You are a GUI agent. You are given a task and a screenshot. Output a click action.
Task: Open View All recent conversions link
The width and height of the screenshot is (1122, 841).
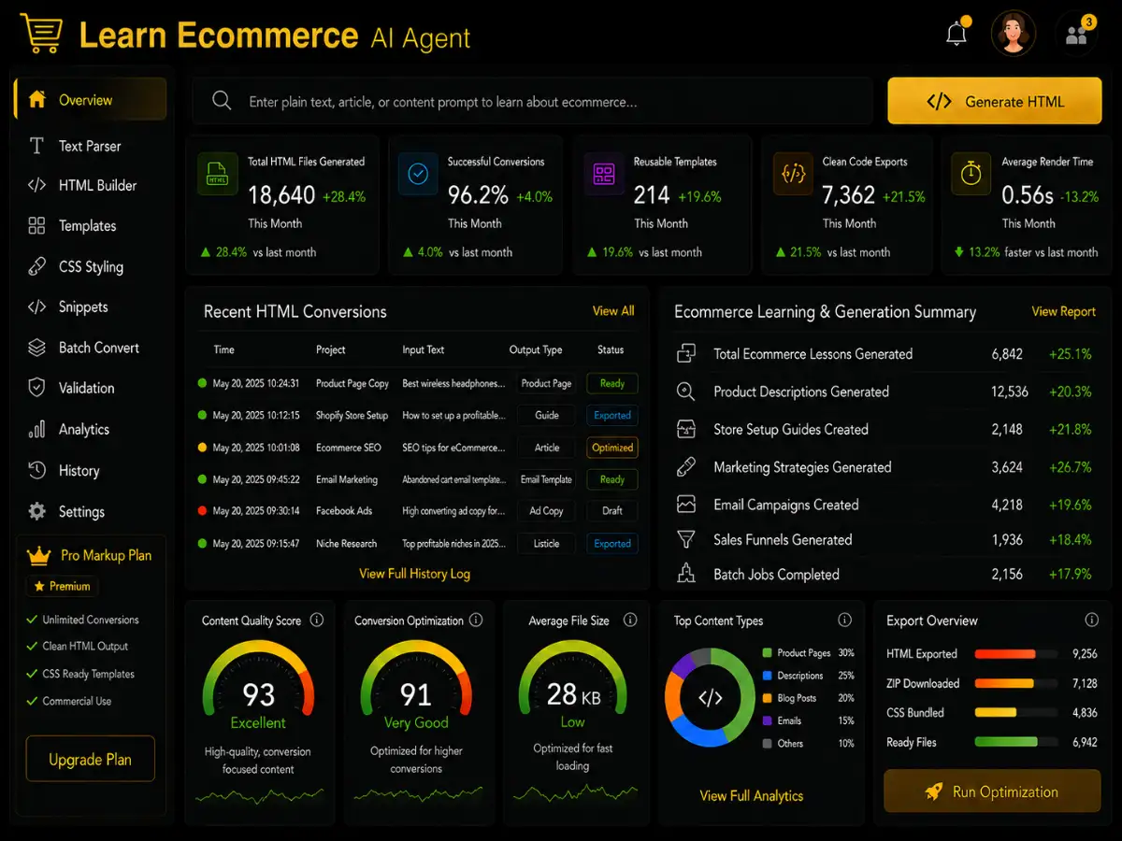tap(613, 311)
